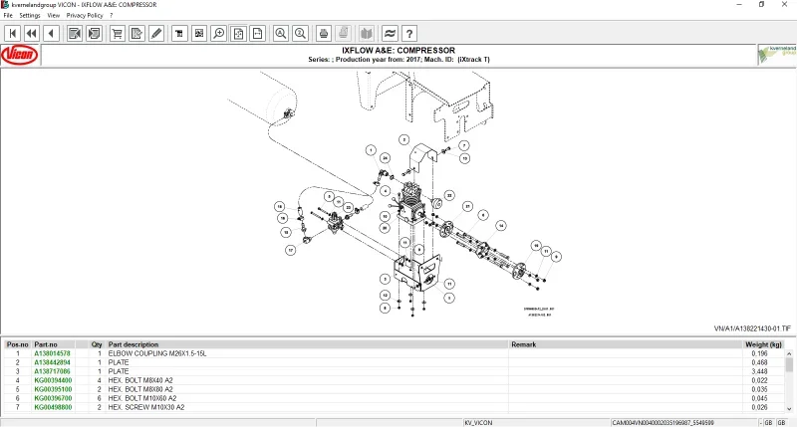
Task: Go to first page toolbar button
Action: click(x=13, y=34)
